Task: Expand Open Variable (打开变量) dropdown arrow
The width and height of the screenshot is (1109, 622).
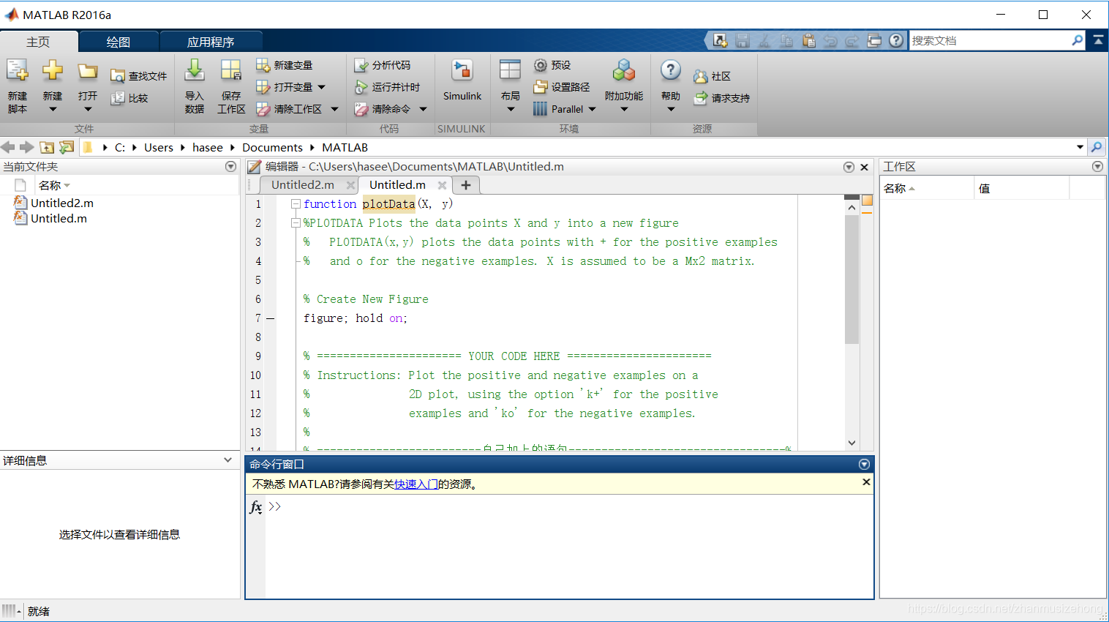Action: tap(321, 87)
